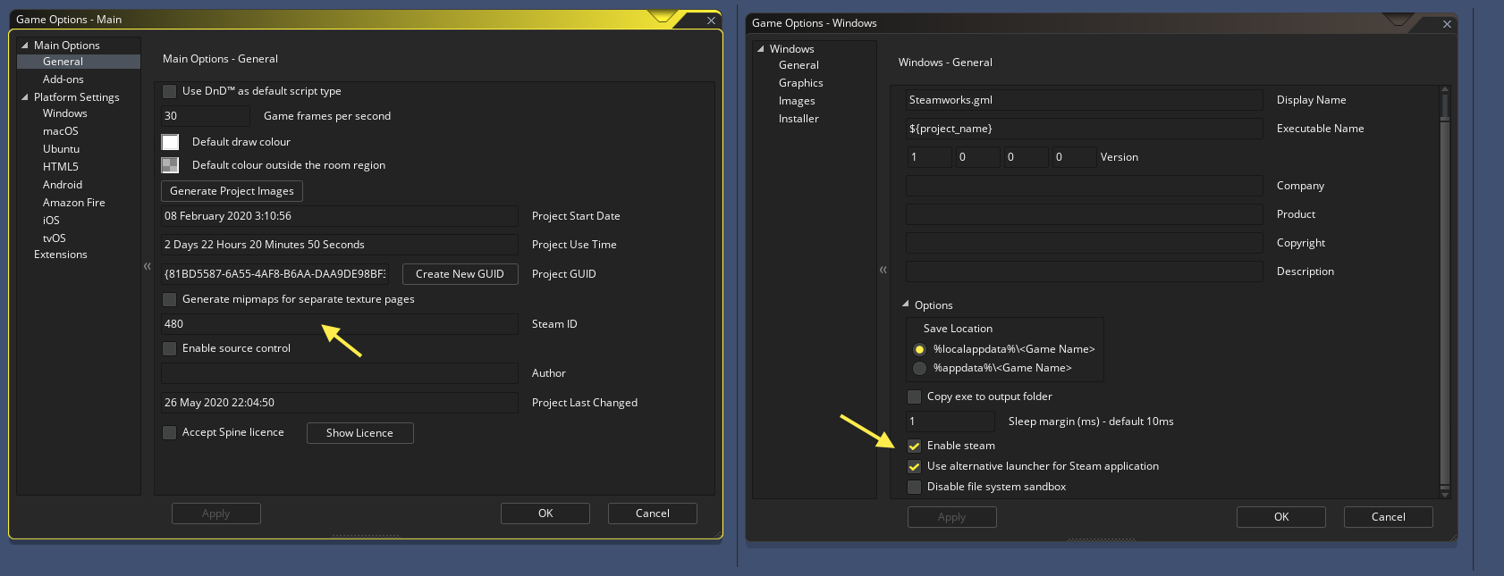Toggle Generate mipmaps for separate texture pages
This screenshot has height=576, width=1504.
169,299
